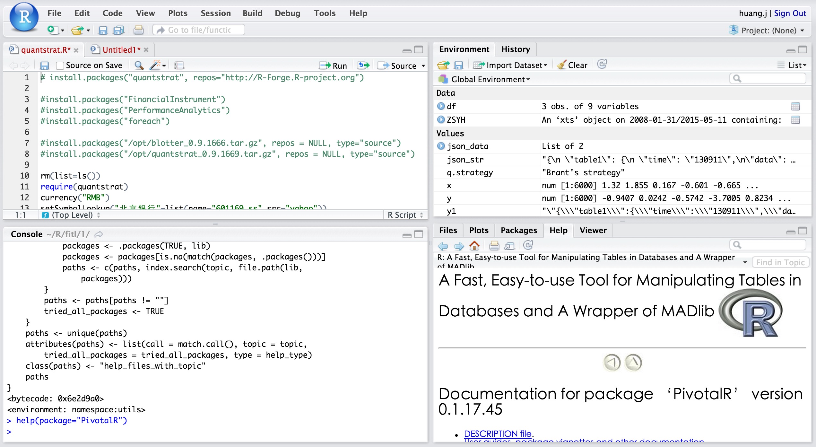Open the (Top Level) scope selector

pos(72,215)
